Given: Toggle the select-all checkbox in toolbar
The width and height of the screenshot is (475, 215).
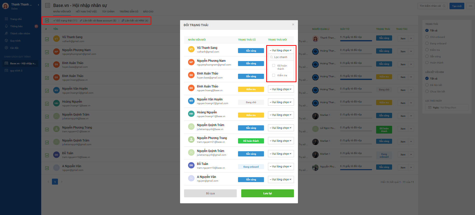Looking at the screenshot, I should (x=47, y=20).
